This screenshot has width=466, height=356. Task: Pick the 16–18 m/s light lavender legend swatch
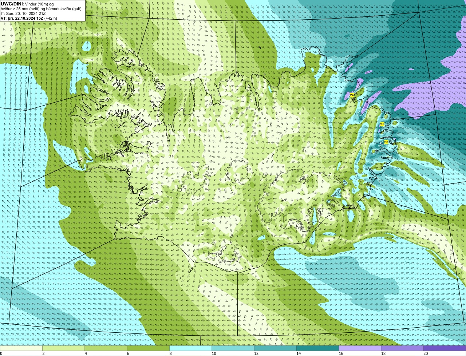coord(360,348)
